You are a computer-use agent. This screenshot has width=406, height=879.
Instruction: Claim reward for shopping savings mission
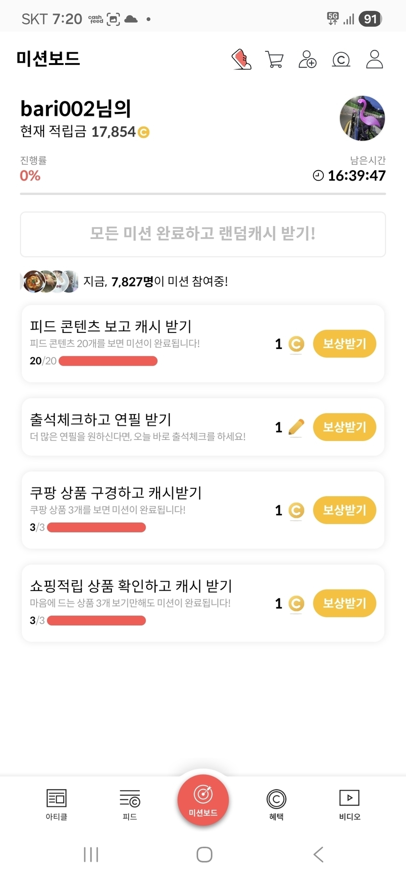(344, 603)
